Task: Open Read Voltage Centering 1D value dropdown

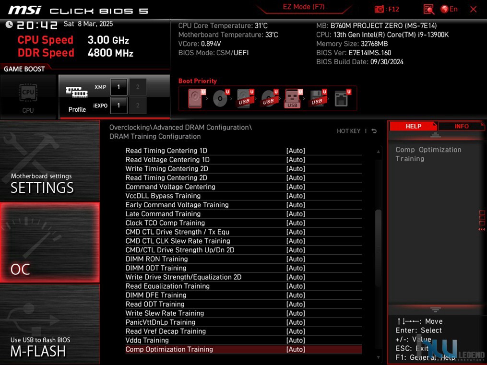Action: (x=296, y=160)
